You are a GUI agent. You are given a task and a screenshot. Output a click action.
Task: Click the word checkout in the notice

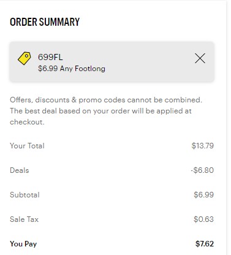click(x=27, y=122)
